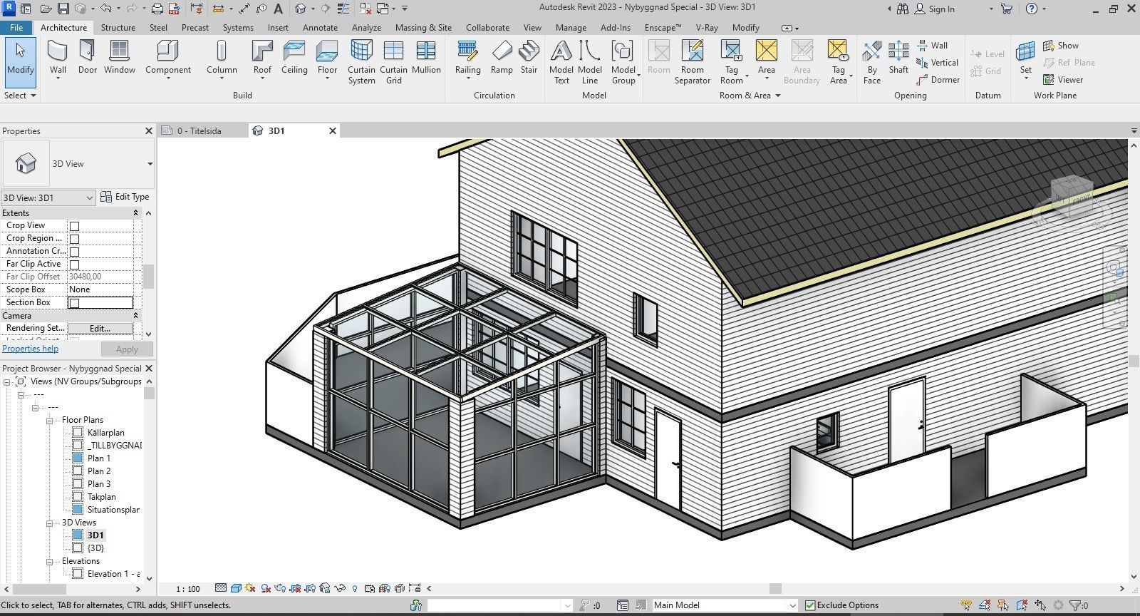This screenshot has height=616, width=1140.
Task: Collapse the 3D Views tree node
Action: point(50,523)
